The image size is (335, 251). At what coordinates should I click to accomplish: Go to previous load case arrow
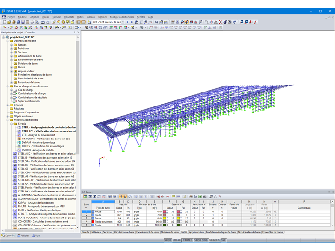127,22
